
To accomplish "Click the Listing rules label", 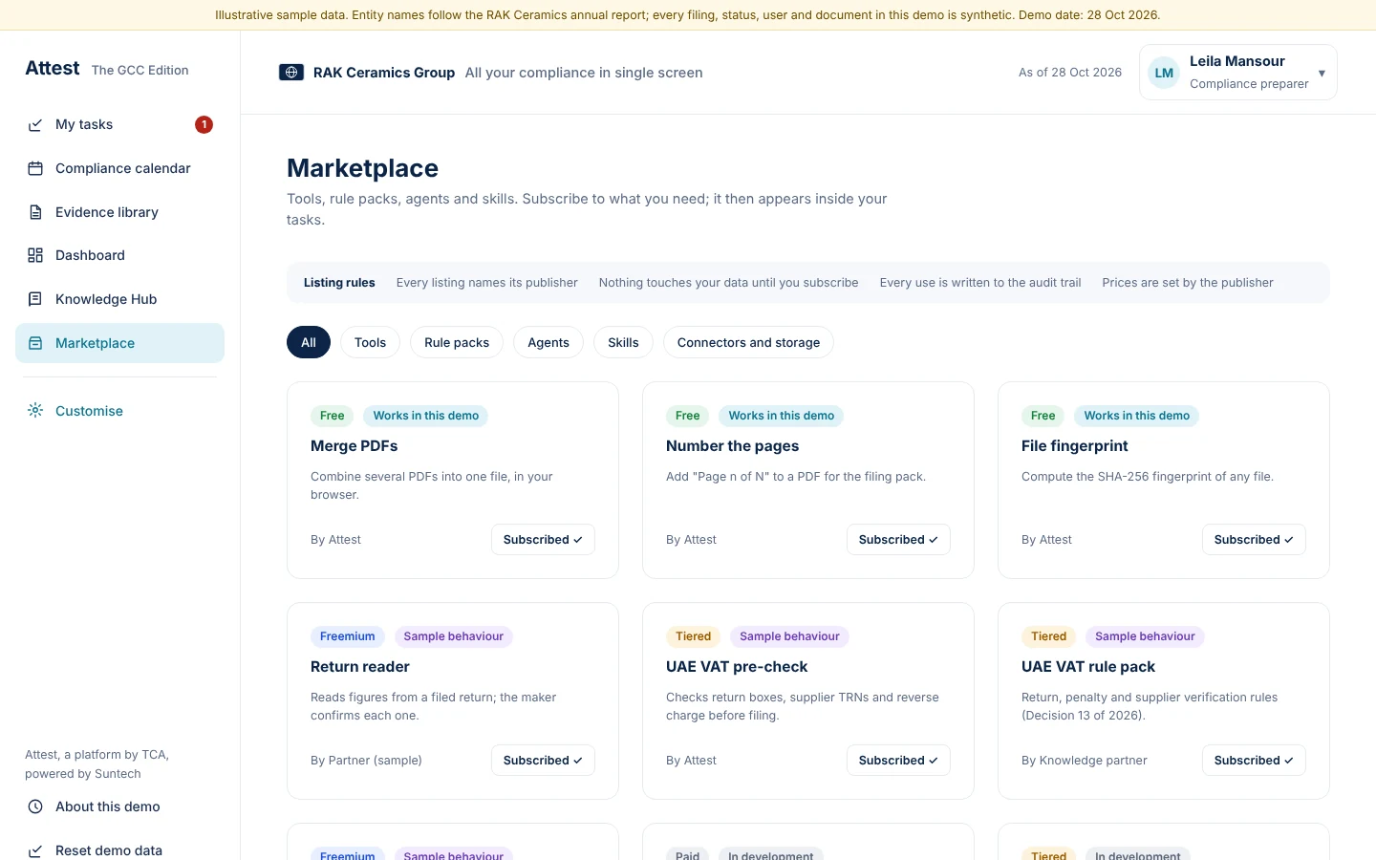I will (339, 283).
